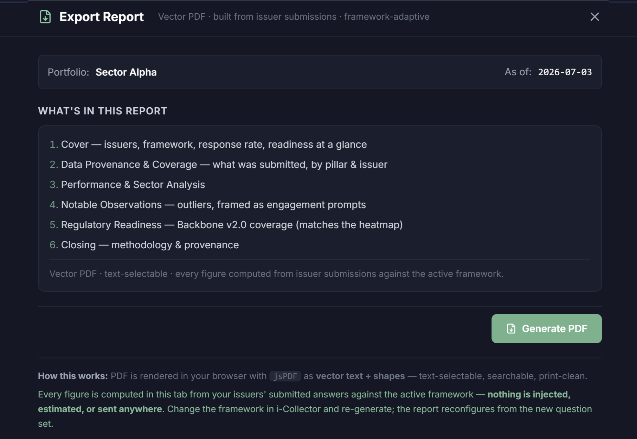
Task: Click the Vector PDF text-selectable footnote
Action: [x=276, y=274]
